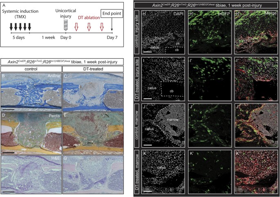
Task: Open panel G H&E DT-treated image
Action: click(x=93, y=175)
